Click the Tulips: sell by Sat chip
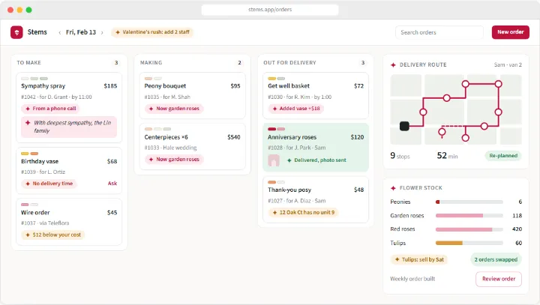 (419, 259)
